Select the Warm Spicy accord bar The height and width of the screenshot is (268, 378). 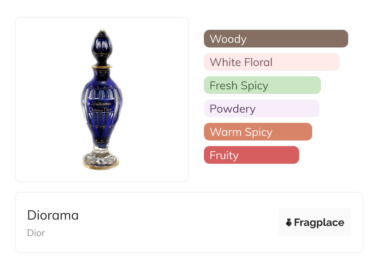(258, 132)
